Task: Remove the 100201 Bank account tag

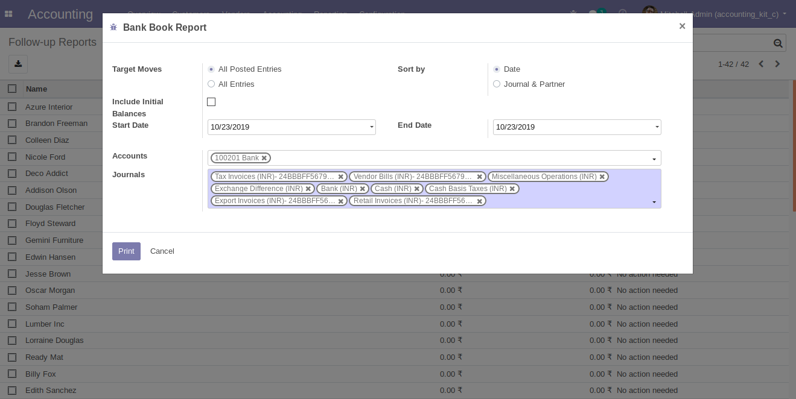Action: pos(264,158)
